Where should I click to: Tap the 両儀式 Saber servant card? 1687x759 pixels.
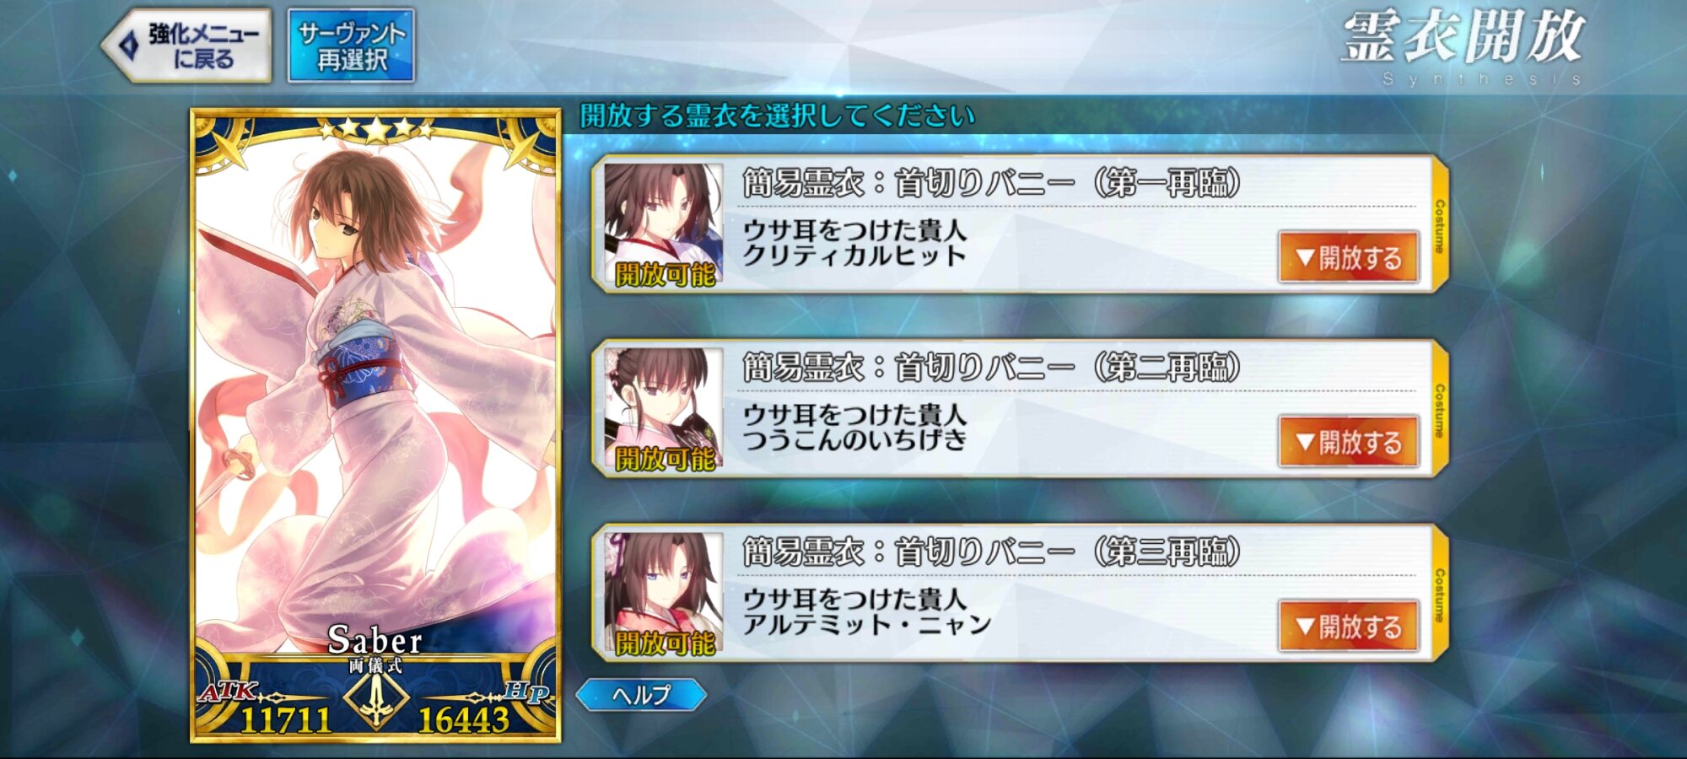pos(376,426)
